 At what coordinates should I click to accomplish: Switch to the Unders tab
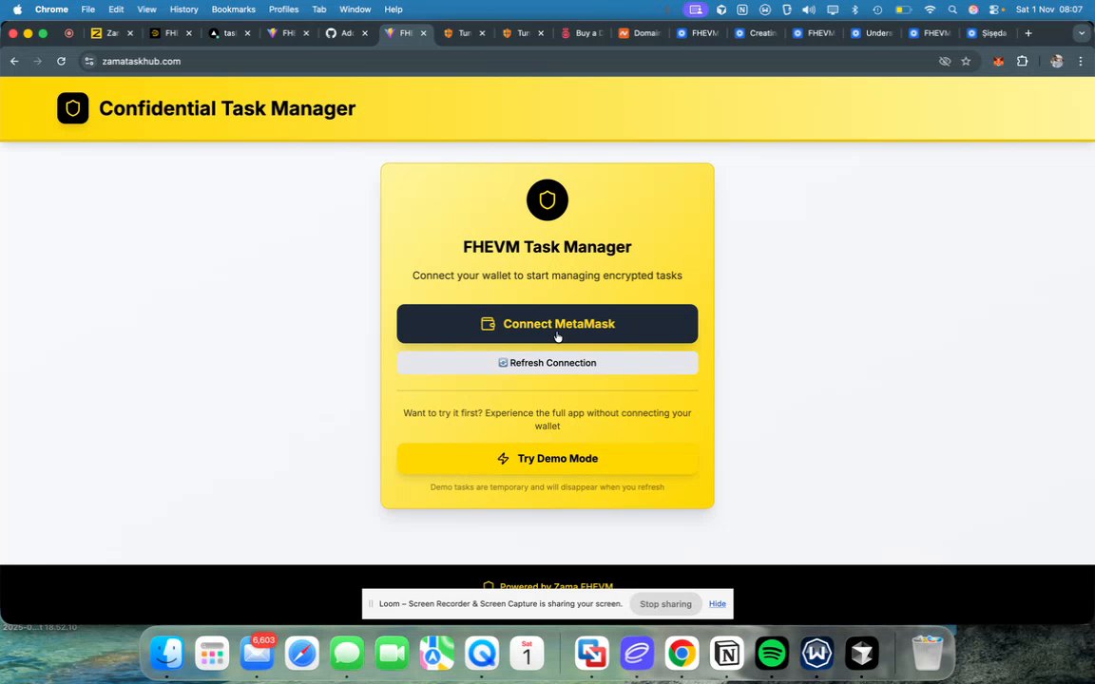tap(873, 33)
